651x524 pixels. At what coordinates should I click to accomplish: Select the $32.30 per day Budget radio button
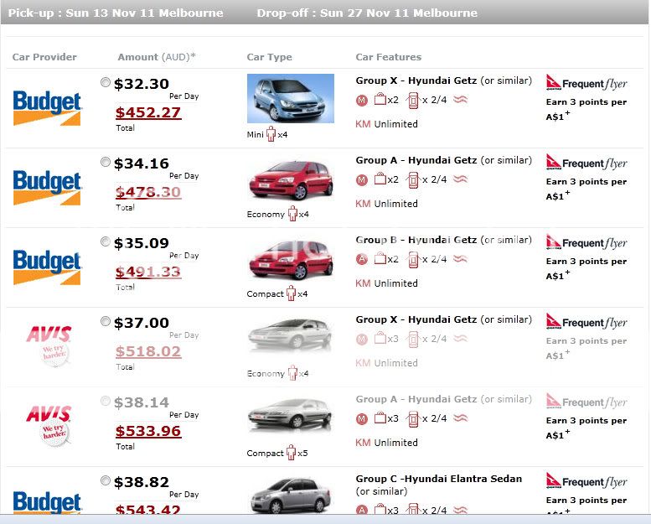click(x=106, y=82)
